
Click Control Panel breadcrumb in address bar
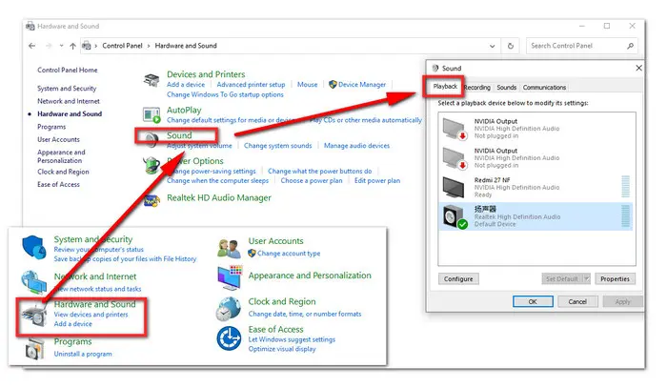pos(122,46)
